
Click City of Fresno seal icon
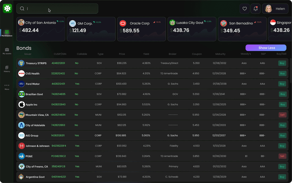21,166
